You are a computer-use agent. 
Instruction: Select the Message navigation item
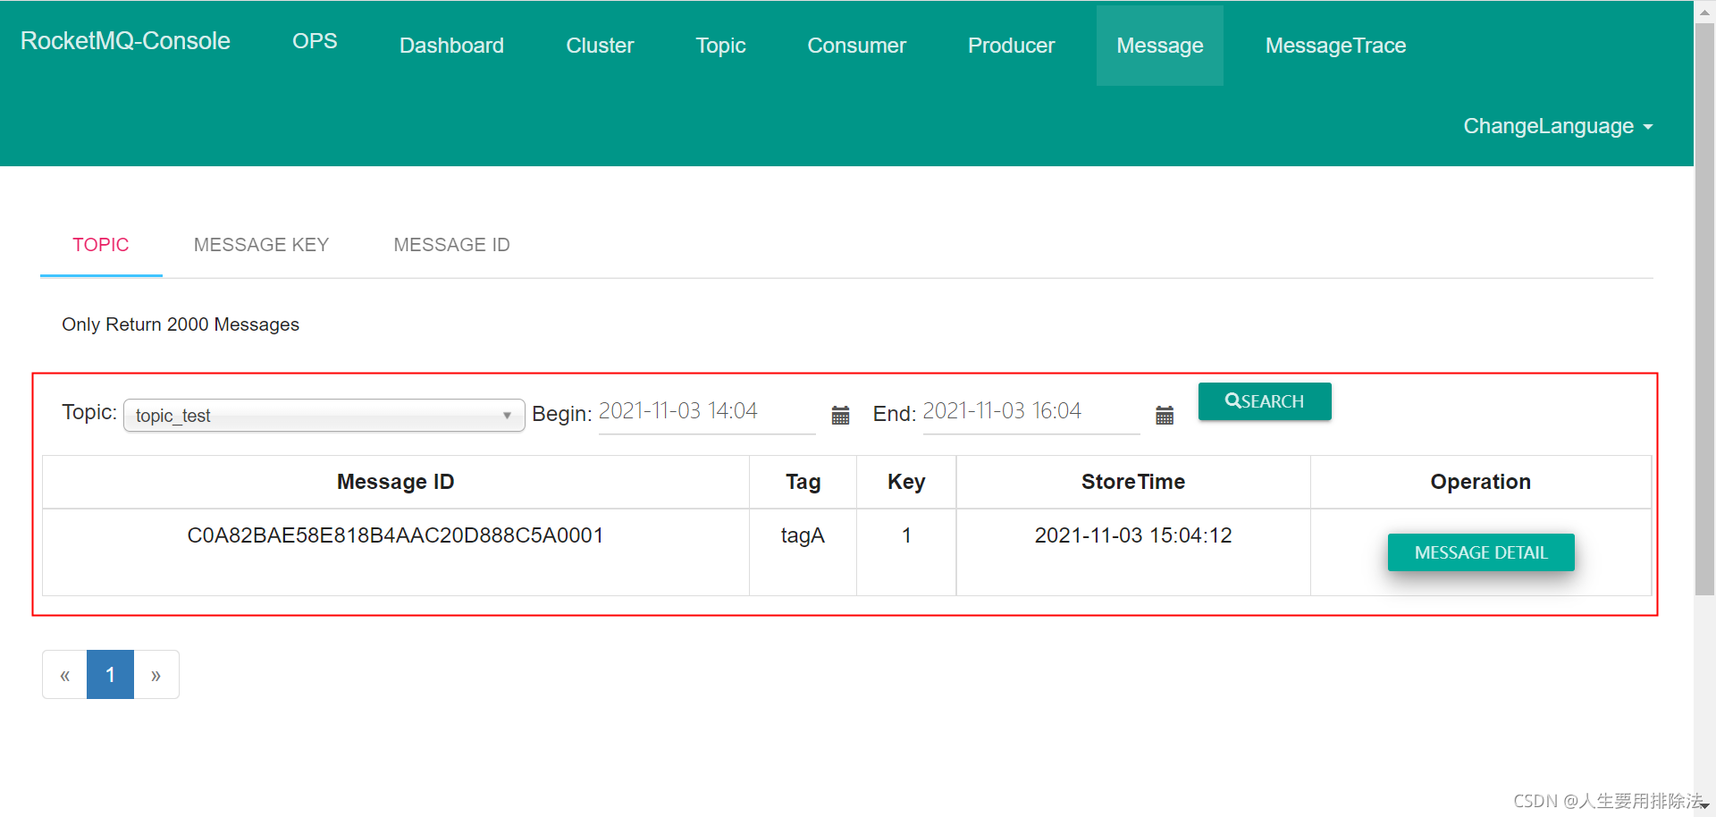(1160, 46)
